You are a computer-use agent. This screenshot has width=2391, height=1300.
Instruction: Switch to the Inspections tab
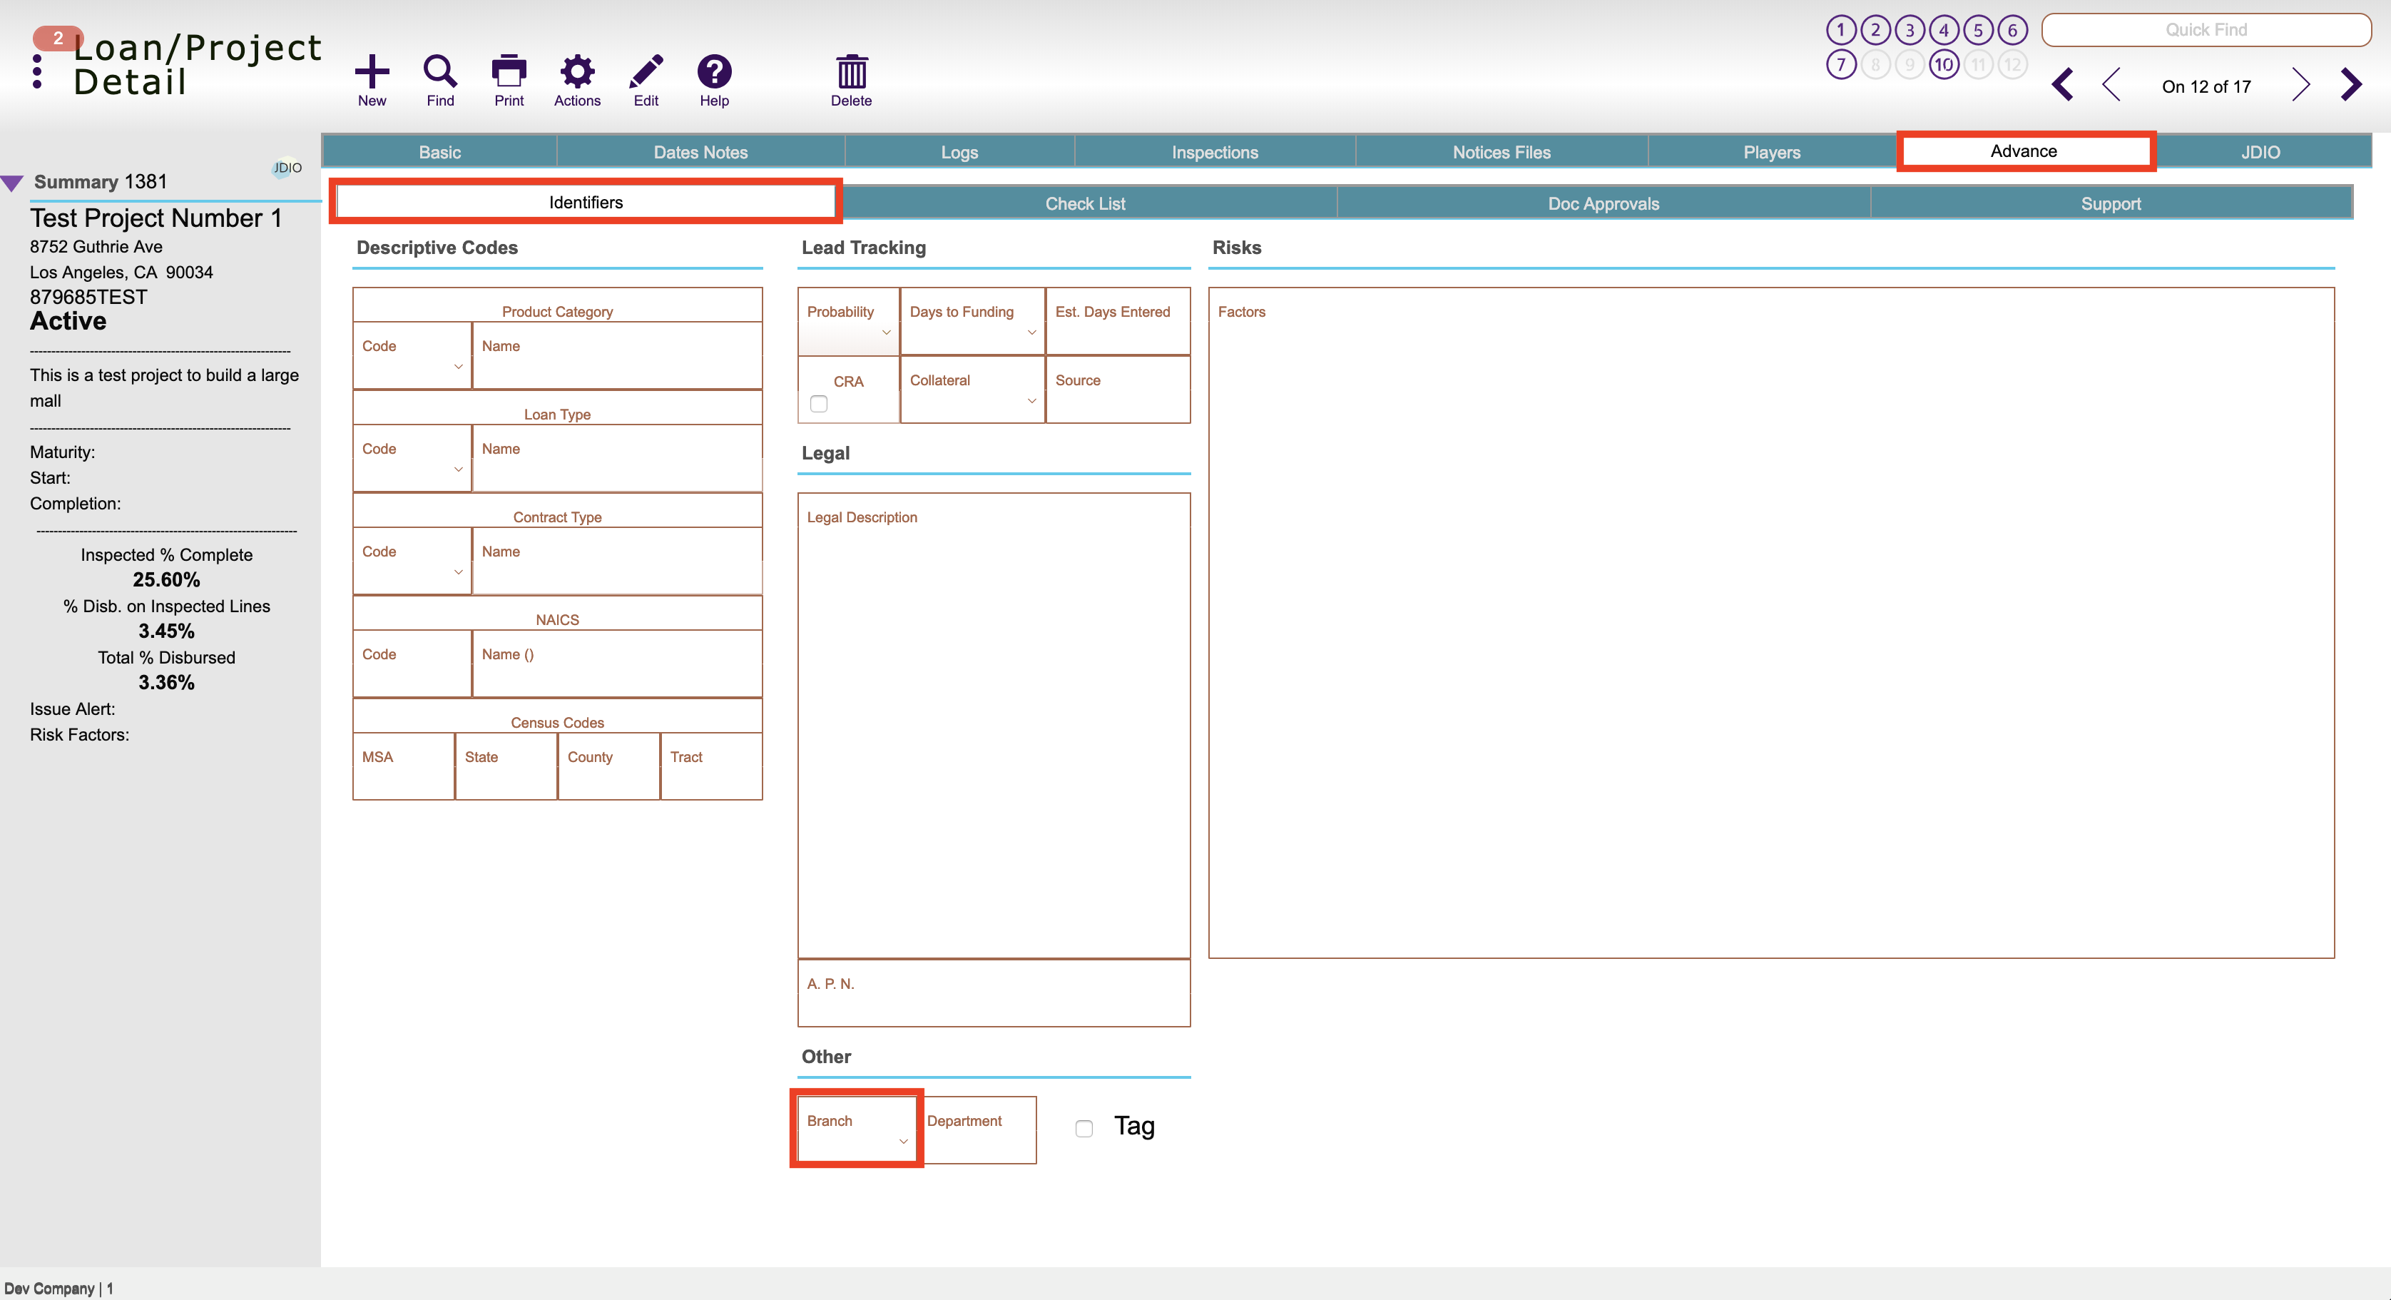point(1213,152)
